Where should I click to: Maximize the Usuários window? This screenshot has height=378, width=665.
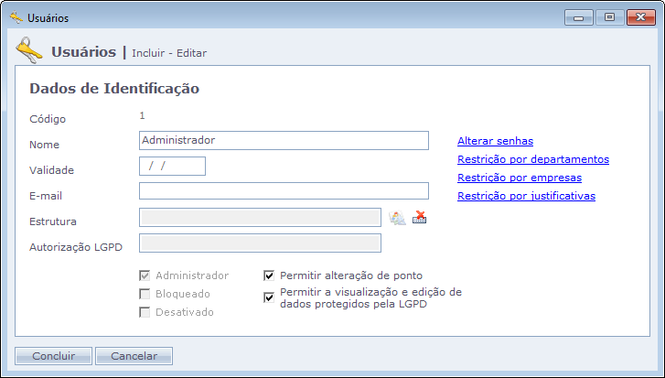click(608, 16)
